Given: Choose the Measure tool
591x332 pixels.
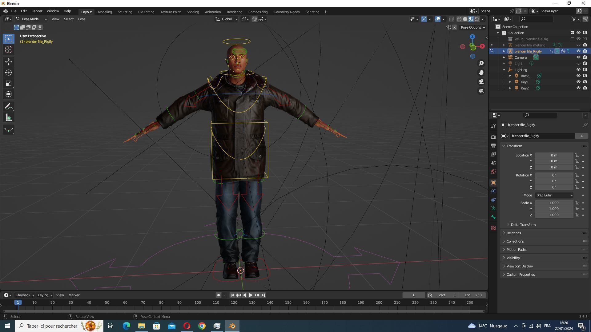Looking at the screenshot, I should (x=8, y=118).
